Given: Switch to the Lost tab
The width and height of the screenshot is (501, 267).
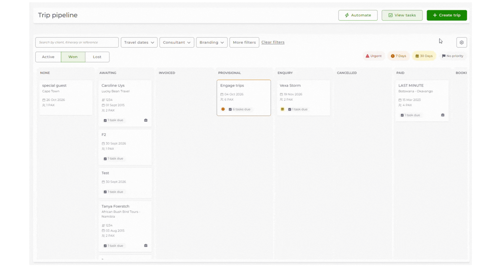Looking at the screenshot, I should coord(97,57).
